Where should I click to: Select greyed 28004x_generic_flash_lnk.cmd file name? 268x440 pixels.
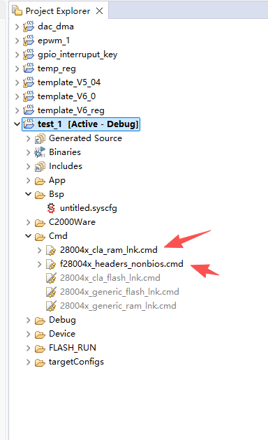click(x=119, y=292)
